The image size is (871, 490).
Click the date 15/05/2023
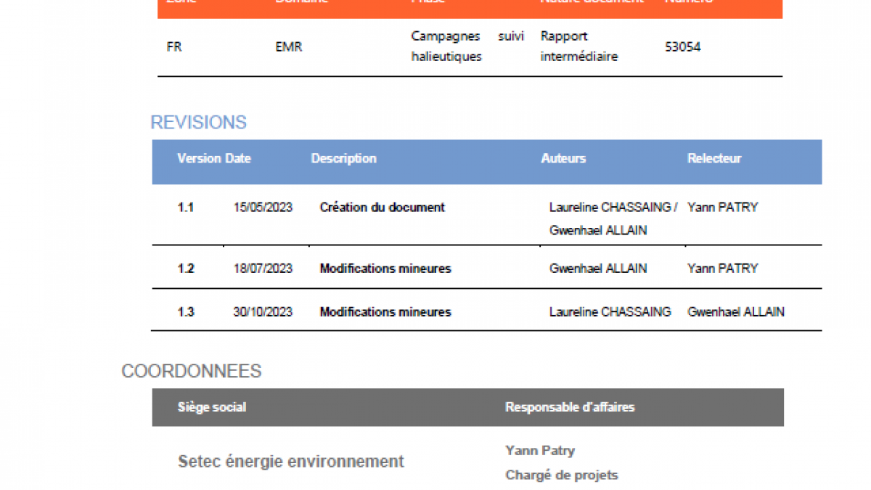point(263,208)
